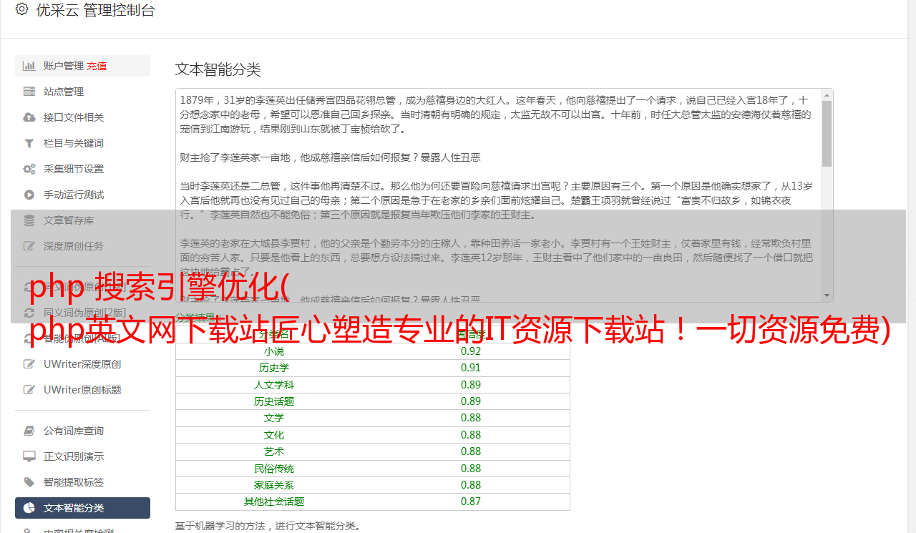Click the red 充值 link
Image resolution: width=916 pixels, height=533 pixels.
[97, 66]
